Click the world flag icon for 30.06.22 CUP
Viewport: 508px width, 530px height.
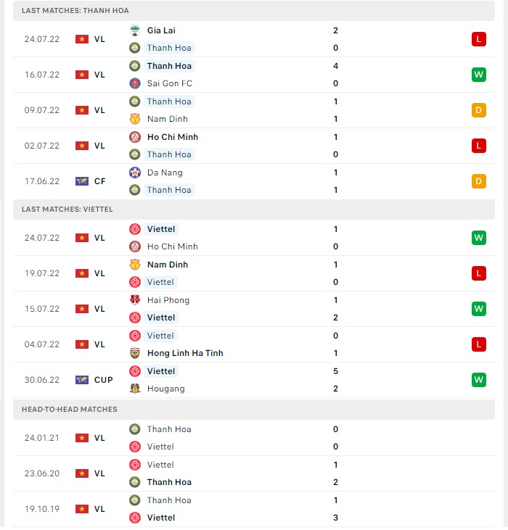tap(82, 380)
